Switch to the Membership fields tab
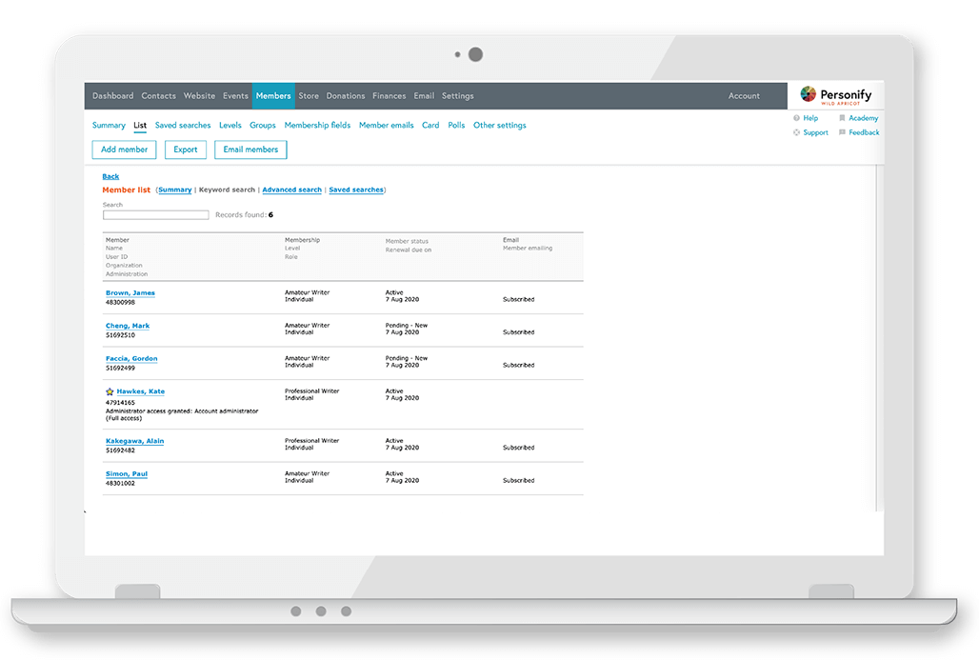 (317, 125)
